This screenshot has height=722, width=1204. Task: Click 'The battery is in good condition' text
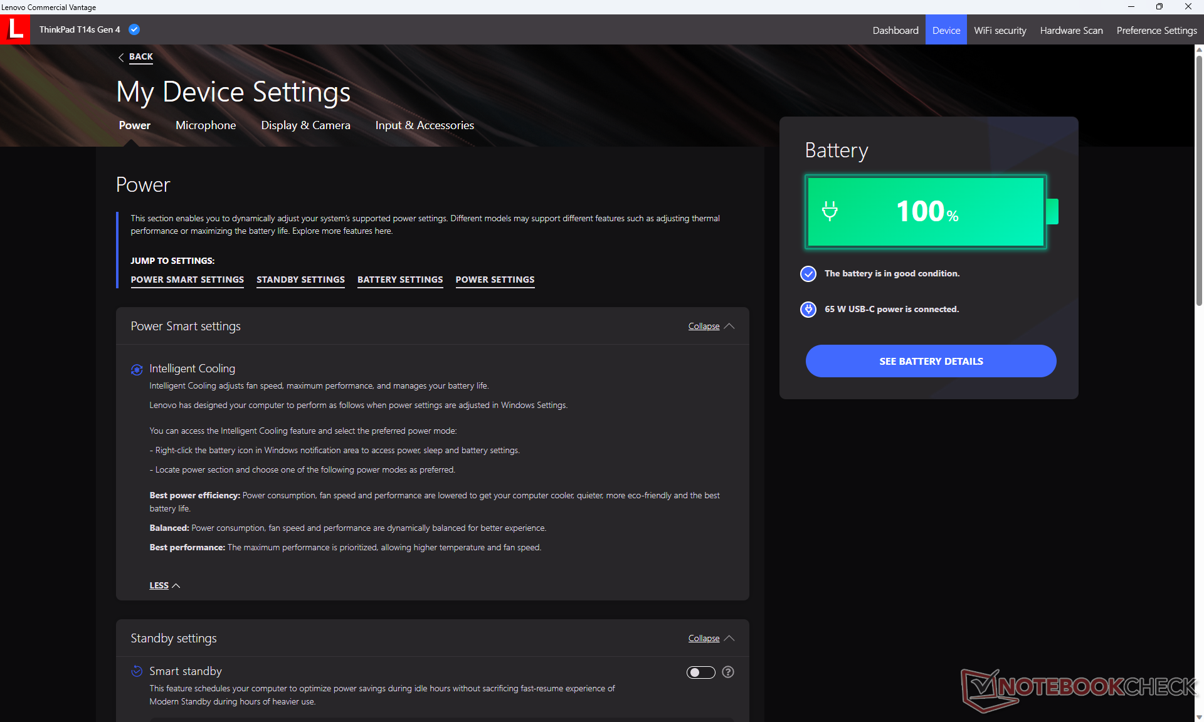(892, 273)
